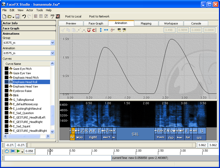Click the Post to Network button

[x=99, y=16]
